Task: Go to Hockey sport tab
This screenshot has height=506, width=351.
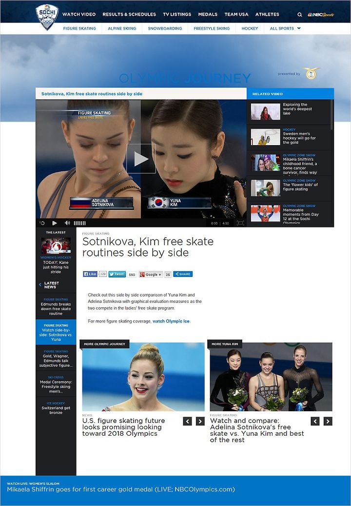Action: click(250, 28)
